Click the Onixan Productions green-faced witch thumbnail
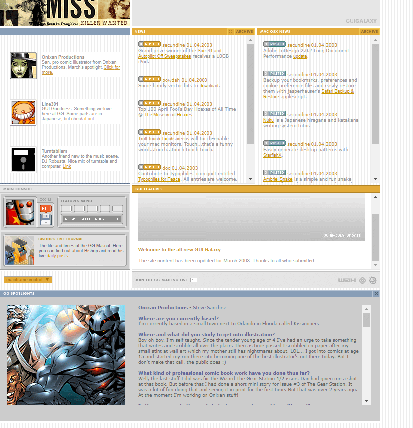The width and height of the screenshot is (413, 428). click(x=23, y=66)
